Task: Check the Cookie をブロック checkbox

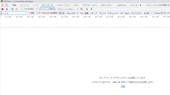Action: 152,13
